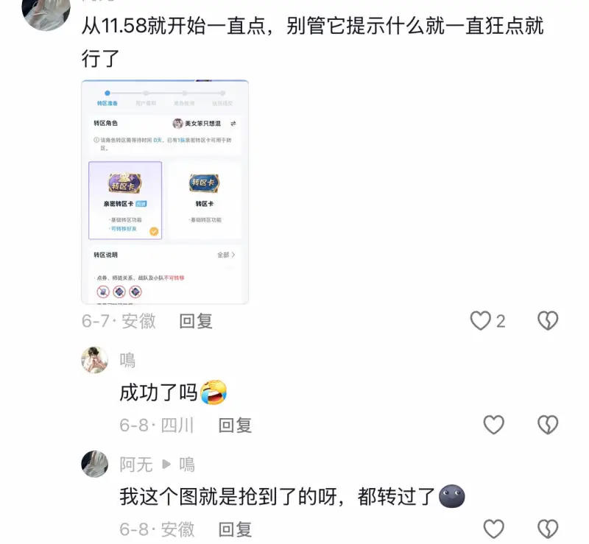589x544 pixels.
Task: Open 鳴's profile avatar
Action: point(95,360)
